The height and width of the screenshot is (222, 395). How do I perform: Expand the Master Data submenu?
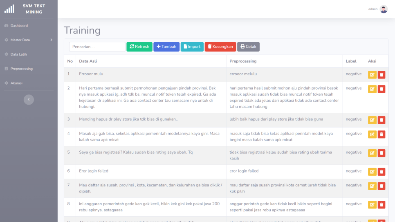[29, 40]
